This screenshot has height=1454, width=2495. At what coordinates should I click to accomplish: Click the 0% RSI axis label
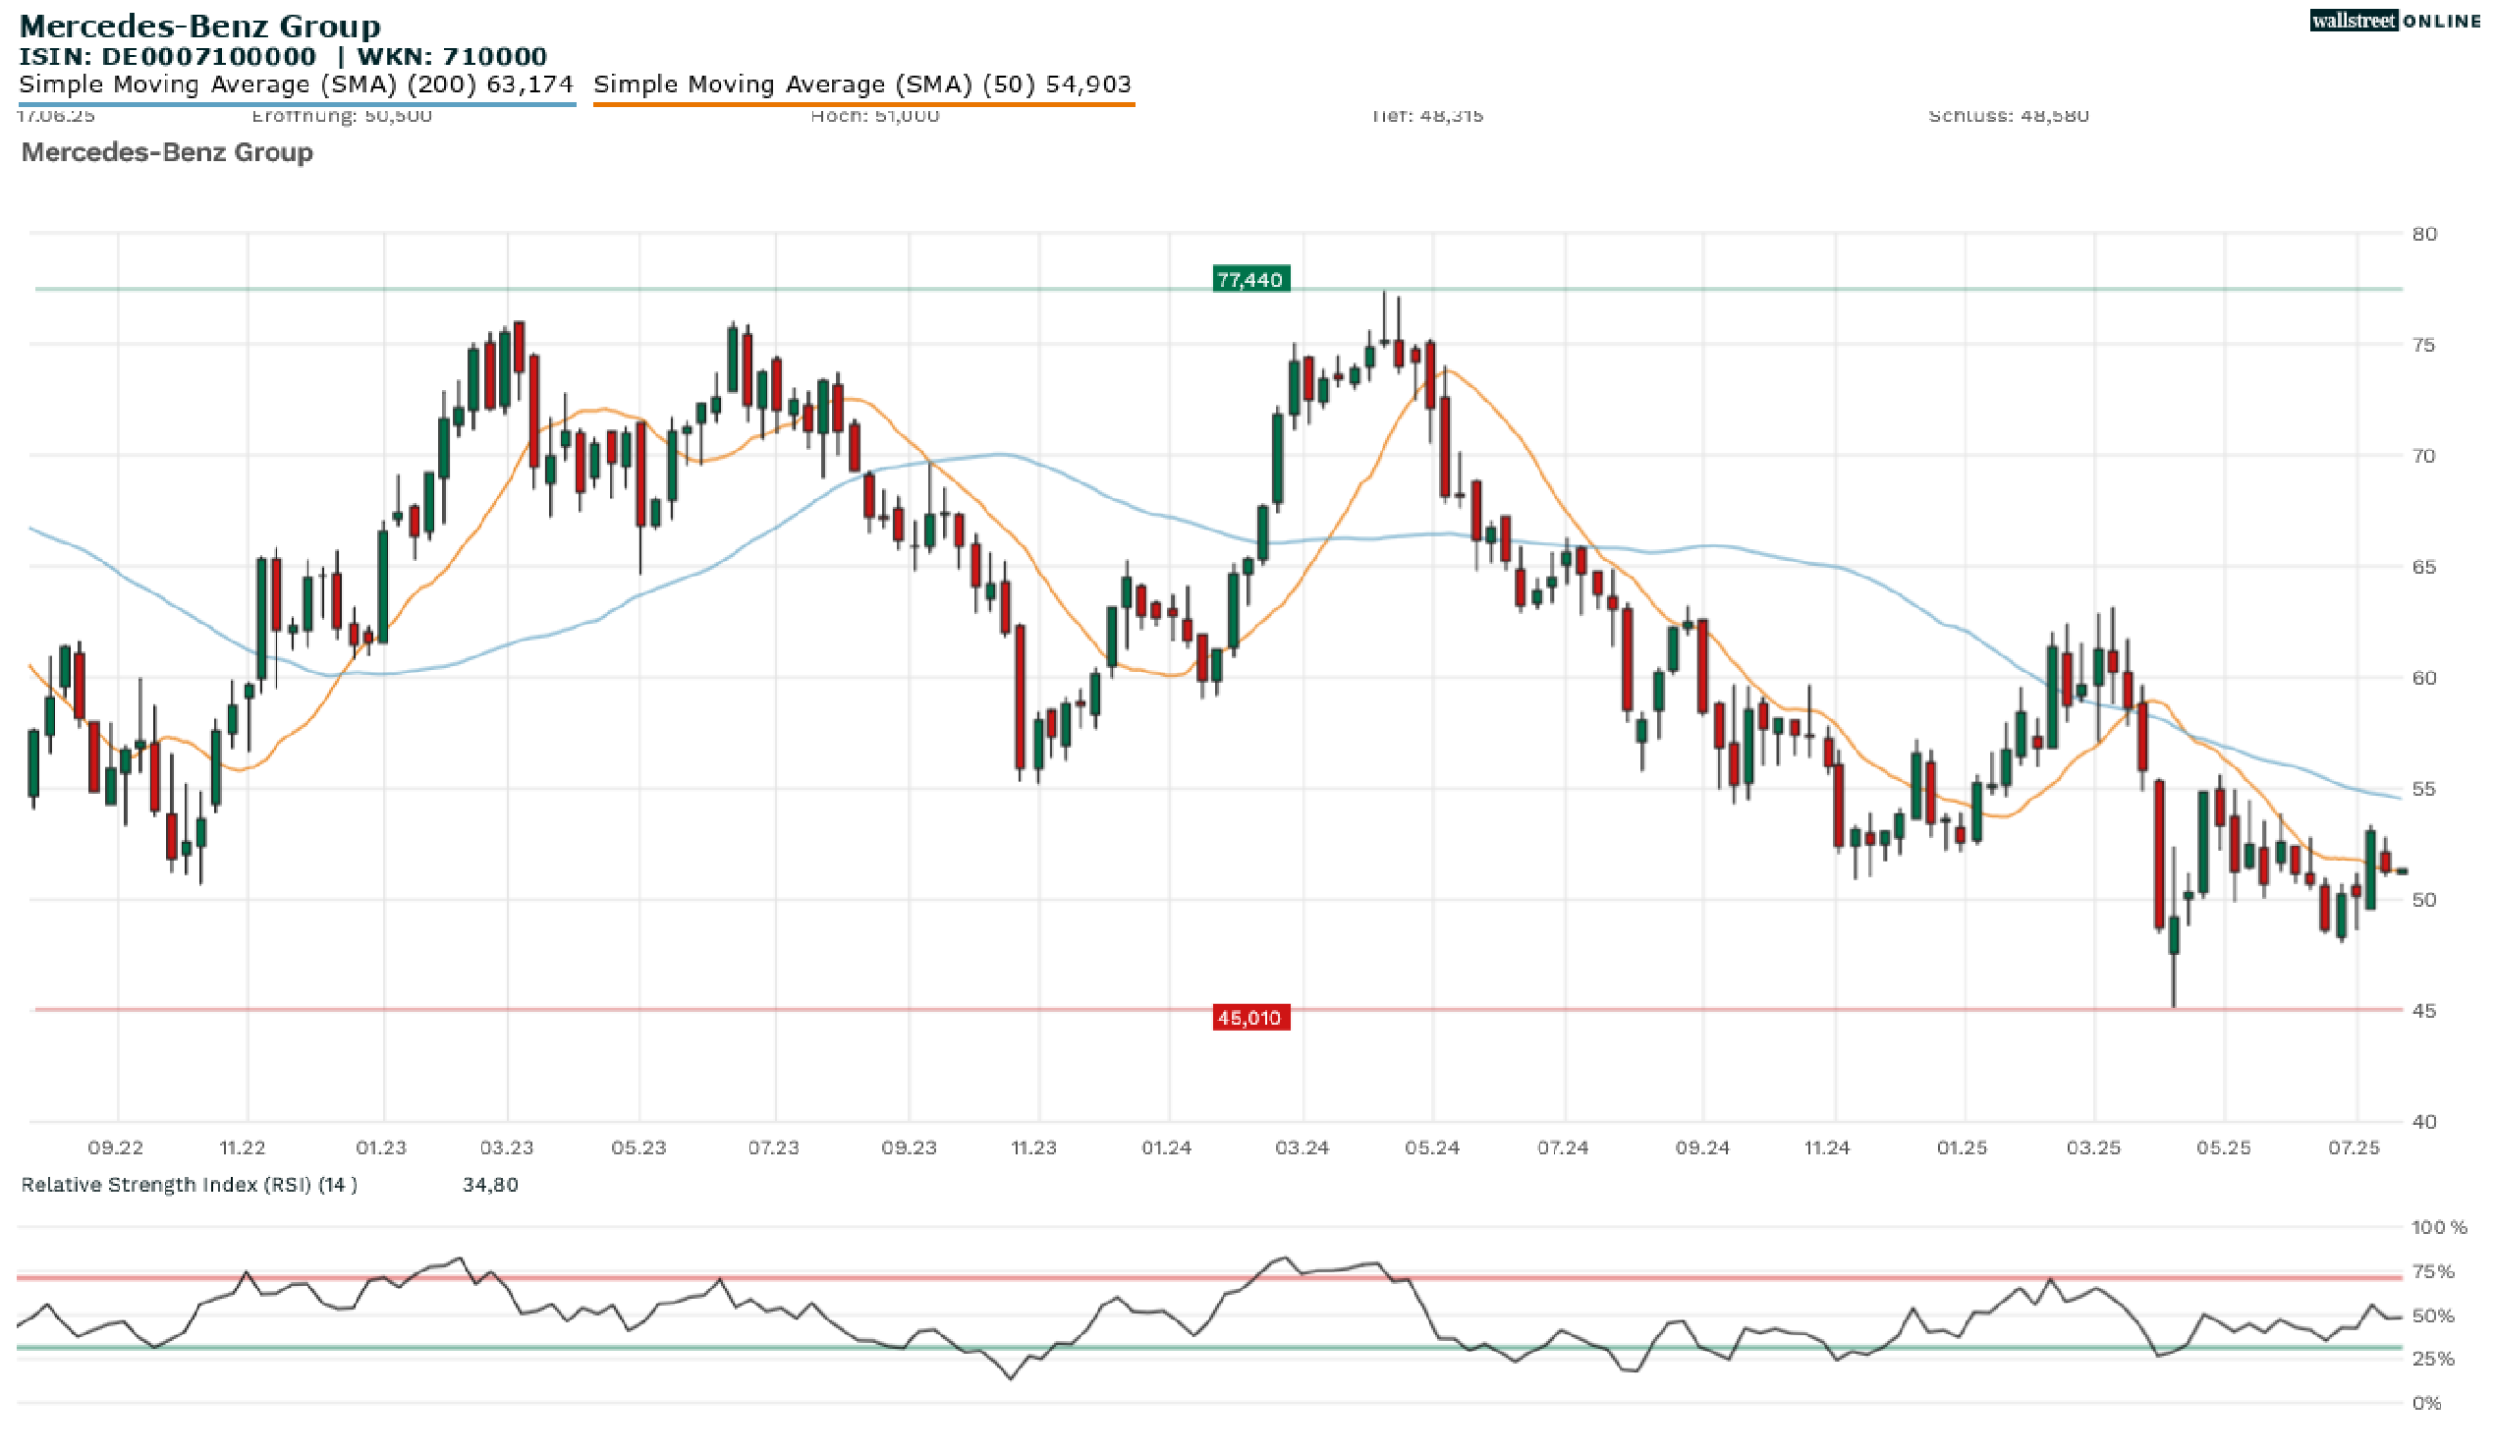pos(2427,1403)
